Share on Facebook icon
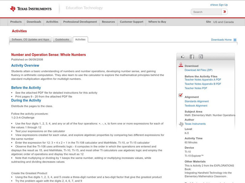Screen dimensions: 245x183 [192, 57]
